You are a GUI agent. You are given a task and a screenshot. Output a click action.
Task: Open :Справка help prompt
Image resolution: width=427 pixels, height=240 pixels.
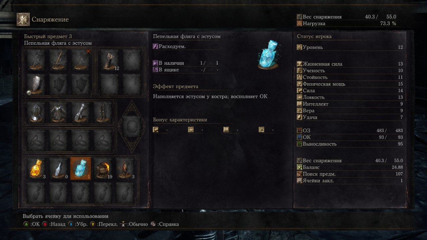click(164, 224)
